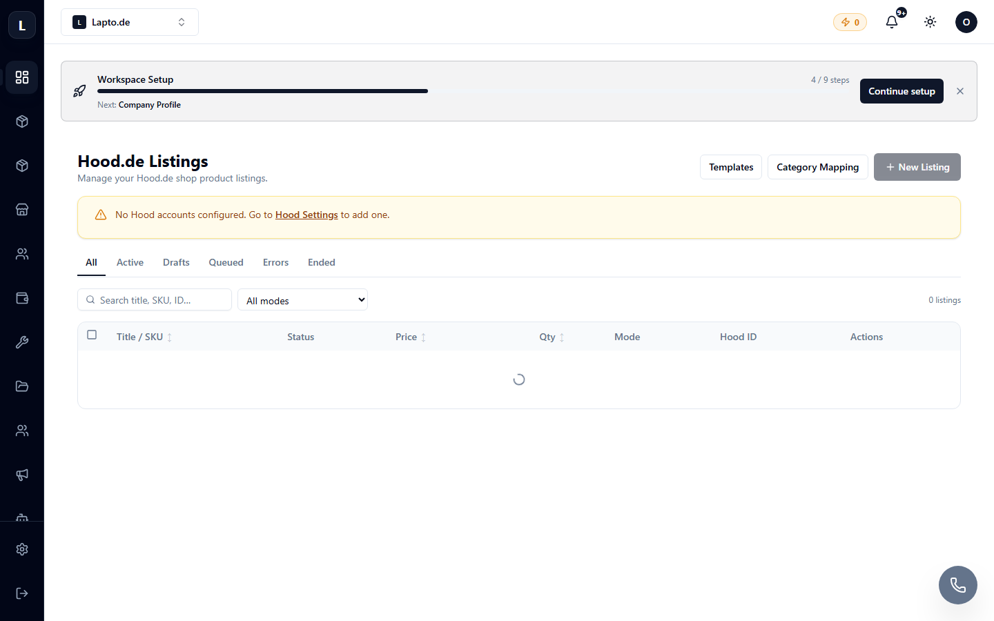Click the rocket icon in Workspace Setup
The width and height of the screenshot is (994, 621).
(79, 91)
